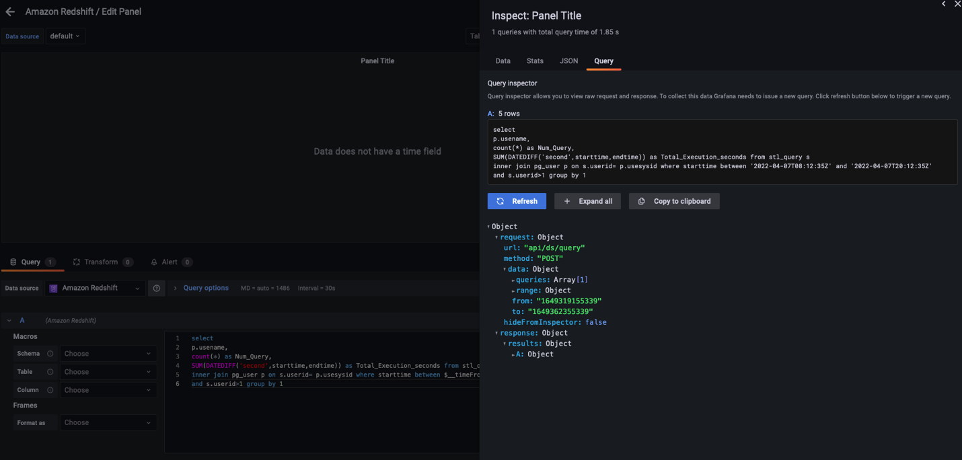The width and height of the screenshot is (962, 460).
Task: Click '1 queries with total query time' text
Action: pos(555,32)
